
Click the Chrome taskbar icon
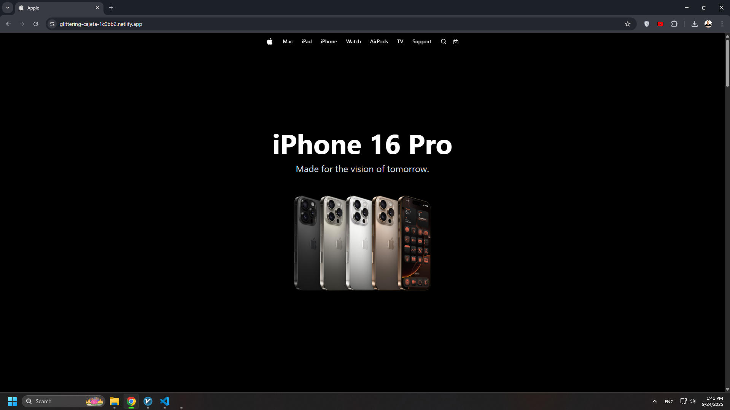131,401
